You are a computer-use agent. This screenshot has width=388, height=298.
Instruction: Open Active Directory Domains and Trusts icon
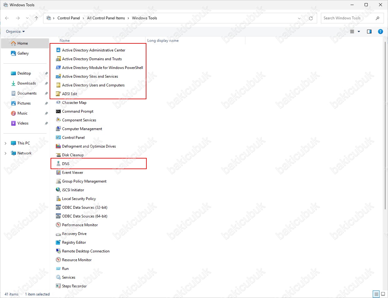(x=58, y=59)
